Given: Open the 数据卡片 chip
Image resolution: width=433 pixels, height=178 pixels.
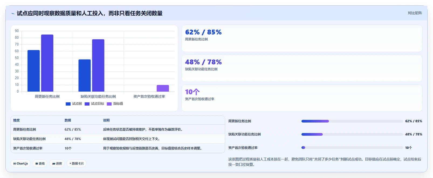Looking at the screenshot, I should (77, 163).
